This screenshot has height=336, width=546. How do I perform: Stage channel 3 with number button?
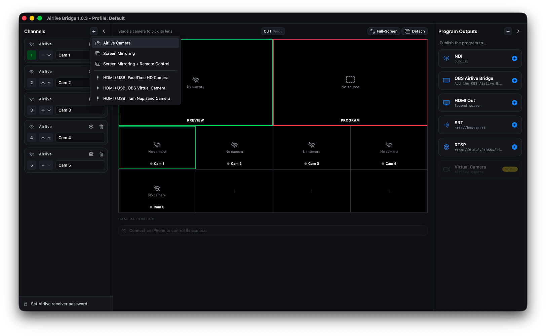32,110
